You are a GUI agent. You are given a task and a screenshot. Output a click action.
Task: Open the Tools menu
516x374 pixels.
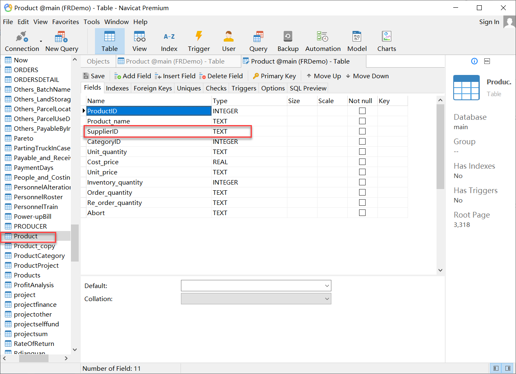(x=92, y=22)
